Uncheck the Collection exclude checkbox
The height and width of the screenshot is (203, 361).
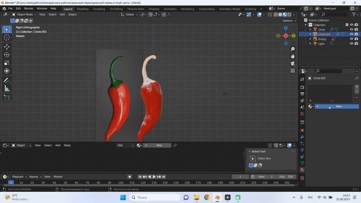tap(347, 25)
